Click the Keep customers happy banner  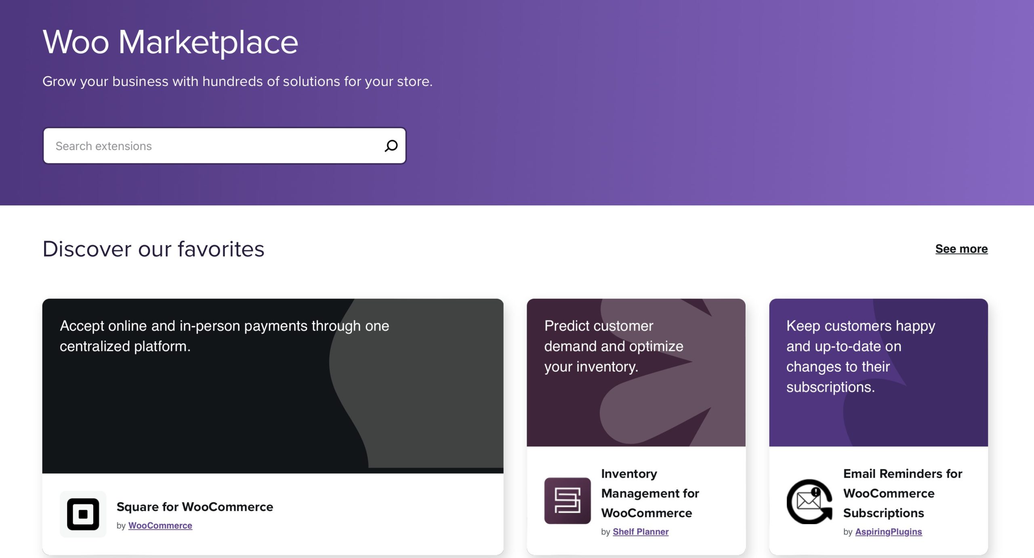point(878,420)
